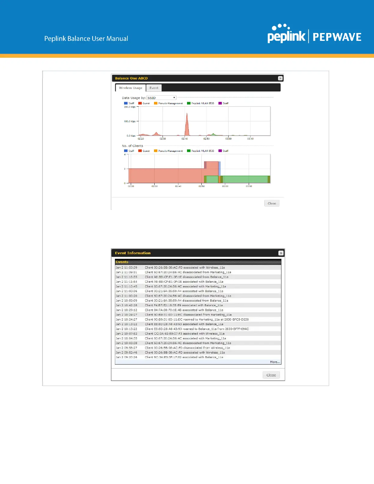Select the Jan 2 10:29:12 event row
The image size is (374, 484).
pyautogui.click(x=198, y=310)
